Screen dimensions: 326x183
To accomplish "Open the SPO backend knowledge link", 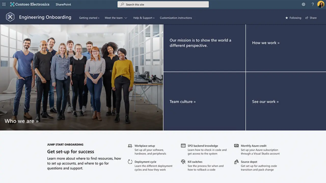I will click(203, 146).
